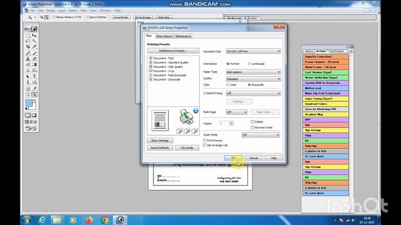The image size is (401, 225).
Task: Select the Document - Fast Grayscale preset
Action: coord(170,75)
